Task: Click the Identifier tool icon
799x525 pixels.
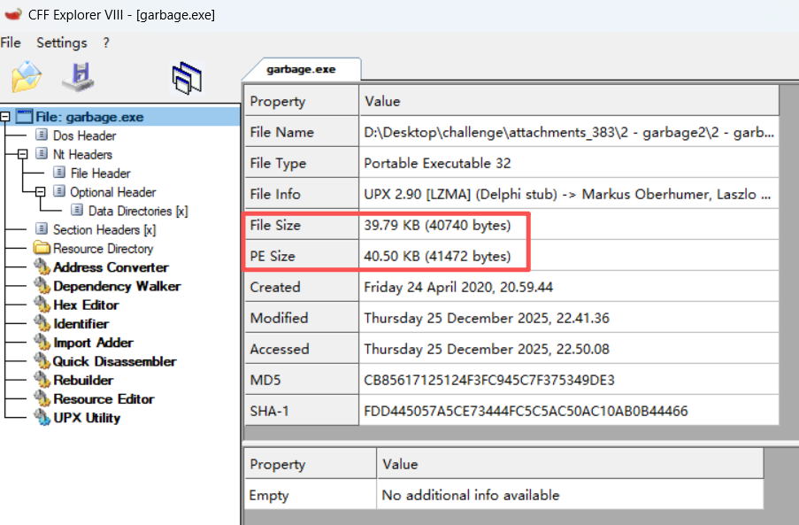Action: click(x=42, y=323)
